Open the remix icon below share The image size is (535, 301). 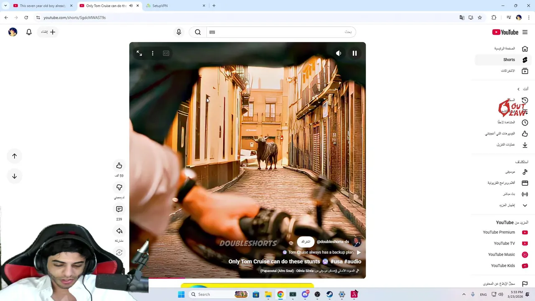click(x=119, y=253)
